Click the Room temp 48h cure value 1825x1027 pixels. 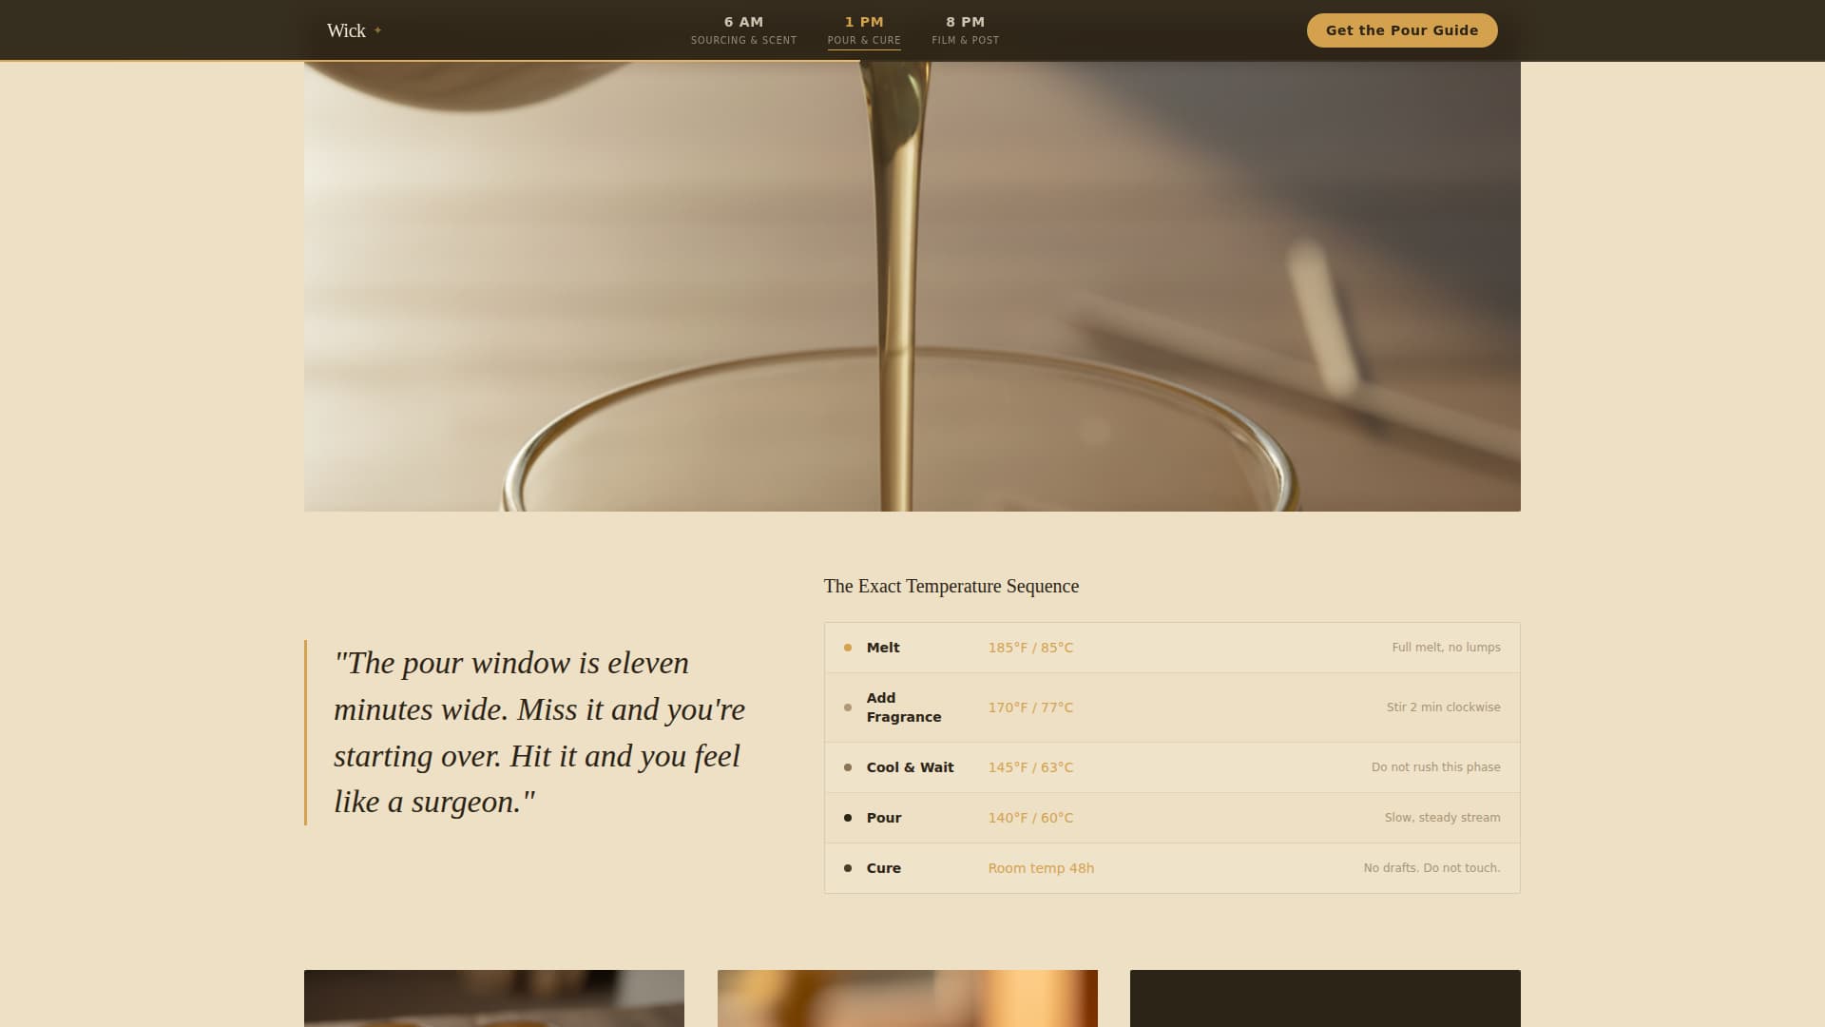(1041, 868)
